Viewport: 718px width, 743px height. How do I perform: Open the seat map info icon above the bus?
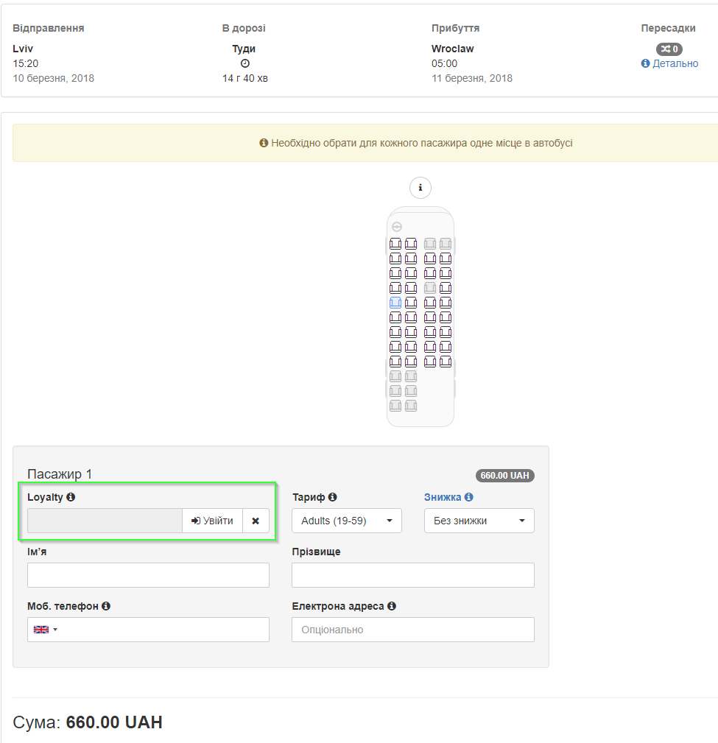(420, 188)
